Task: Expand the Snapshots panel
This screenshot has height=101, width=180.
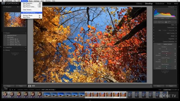Action: coord(4,47)
